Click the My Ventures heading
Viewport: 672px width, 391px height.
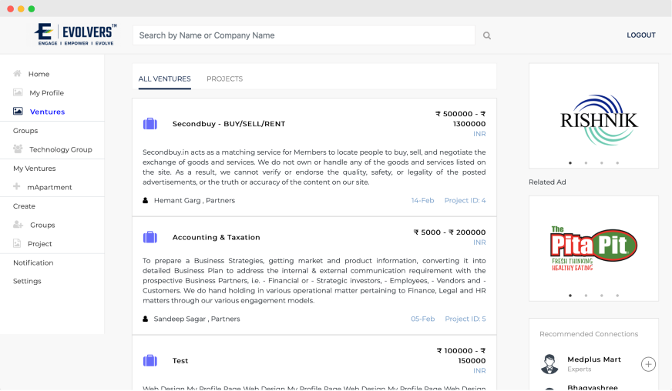[x=34, y=169]
